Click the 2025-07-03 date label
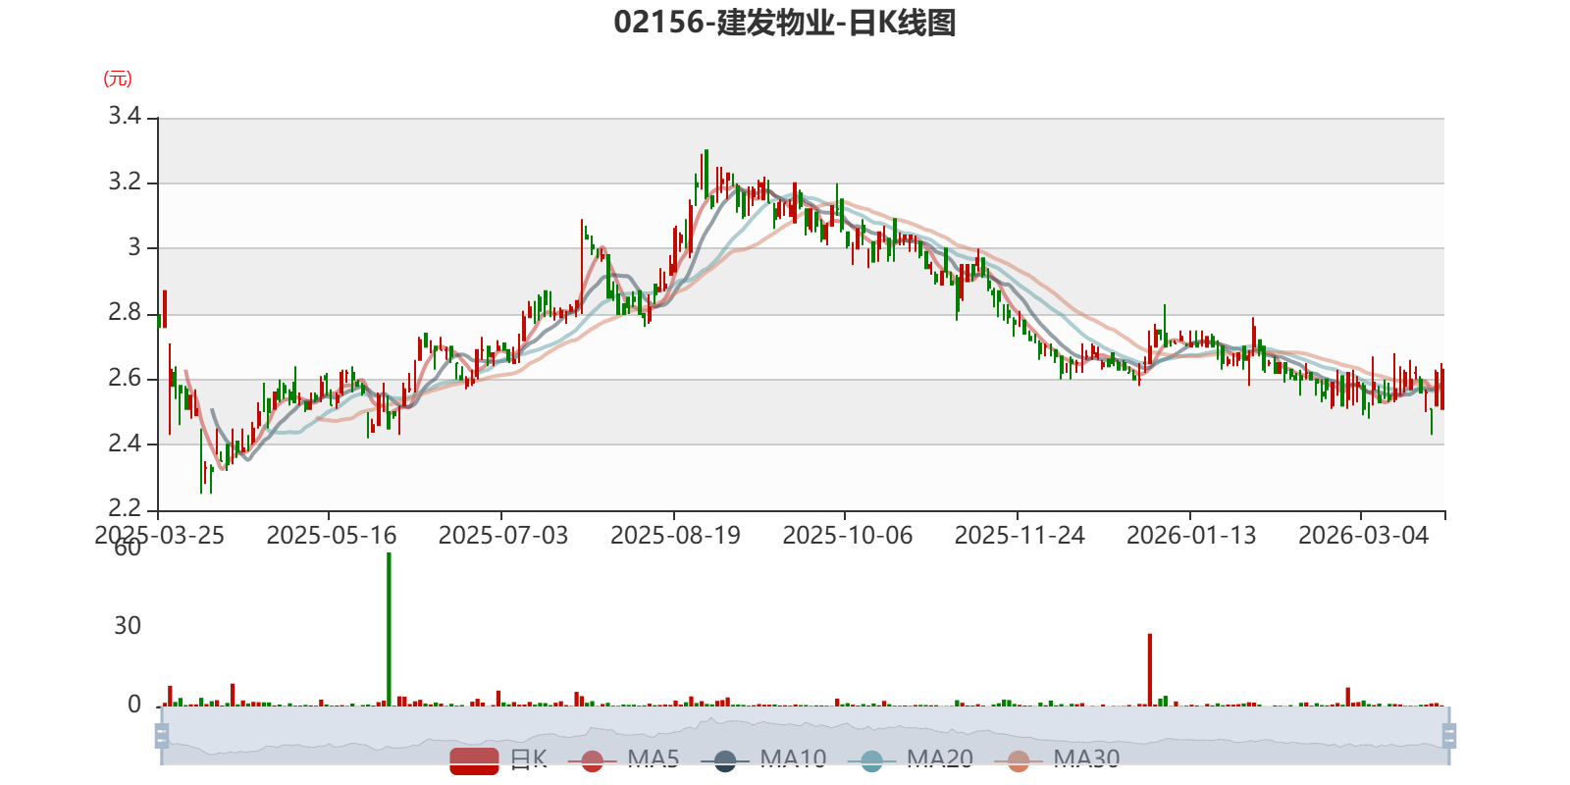The width and height of the screenshot is (1570, 785). click(503, 536)
